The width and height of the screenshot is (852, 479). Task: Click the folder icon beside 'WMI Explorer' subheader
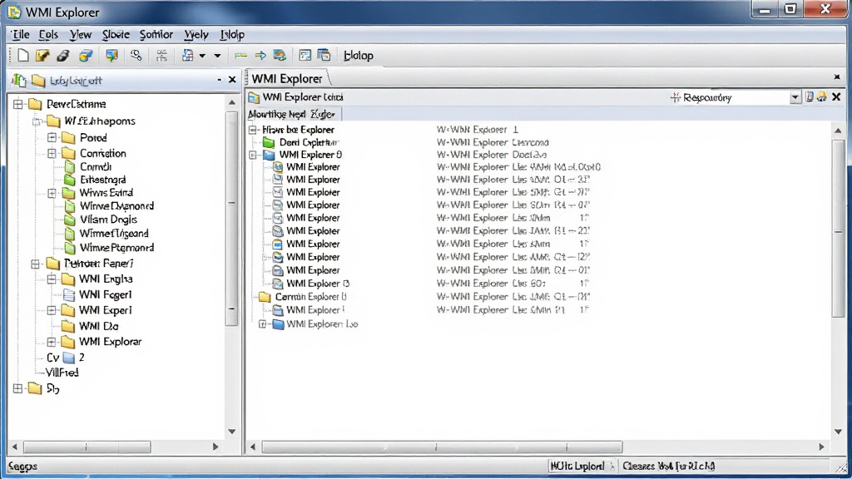(x=253, y=97)
